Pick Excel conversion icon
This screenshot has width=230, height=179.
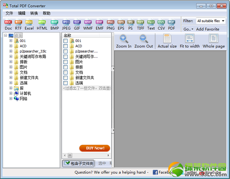point(29,25)
